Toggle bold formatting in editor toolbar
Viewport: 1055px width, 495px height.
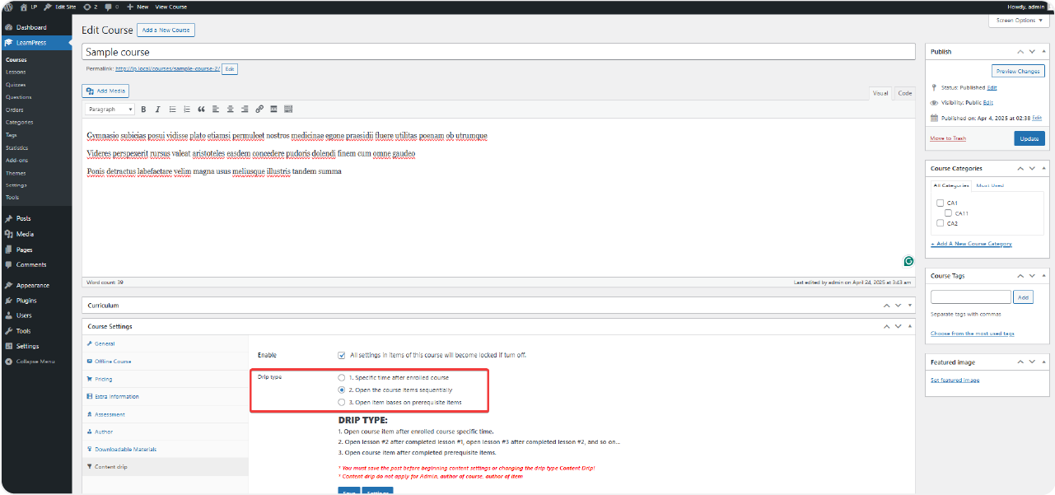coord(143,109)
